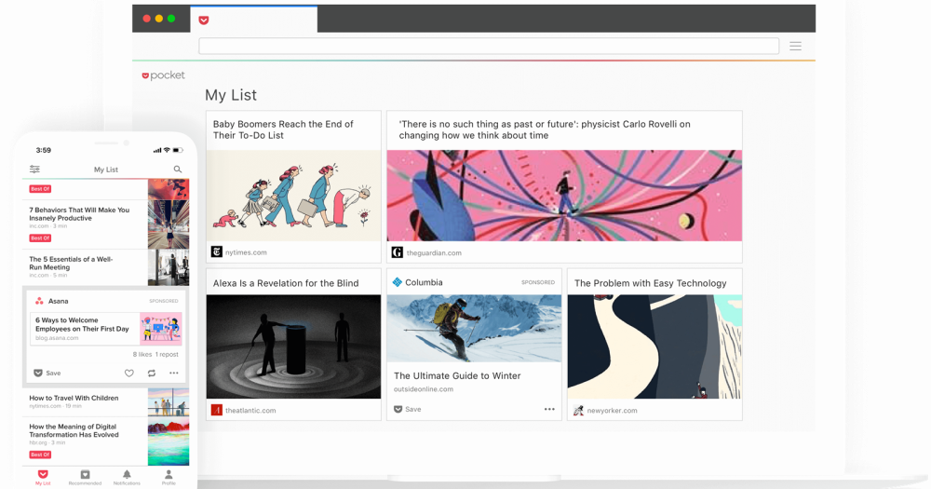
Task: Open more options on Columbia card
Action: click(549, 409)
